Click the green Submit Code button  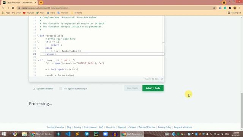point(153,88)
